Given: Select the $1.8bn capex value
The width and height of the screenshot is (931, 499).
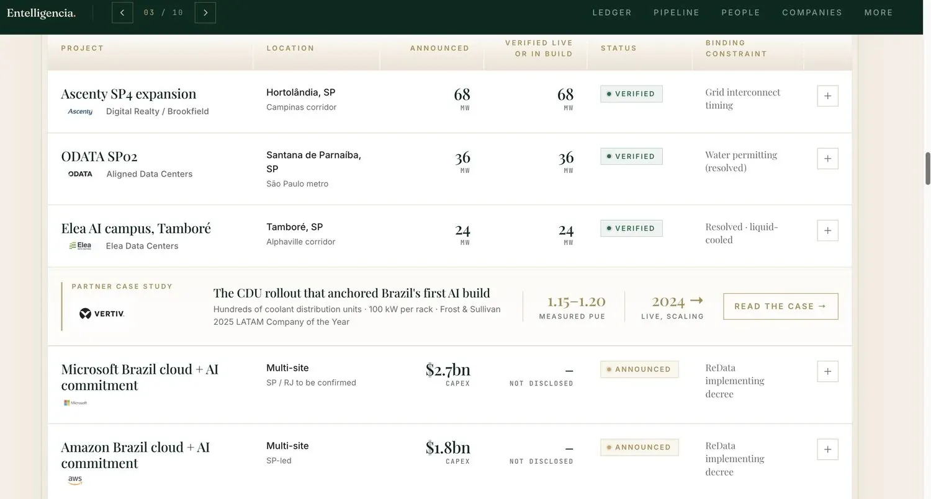Looking at the screenshot, I should pos(448,448).
